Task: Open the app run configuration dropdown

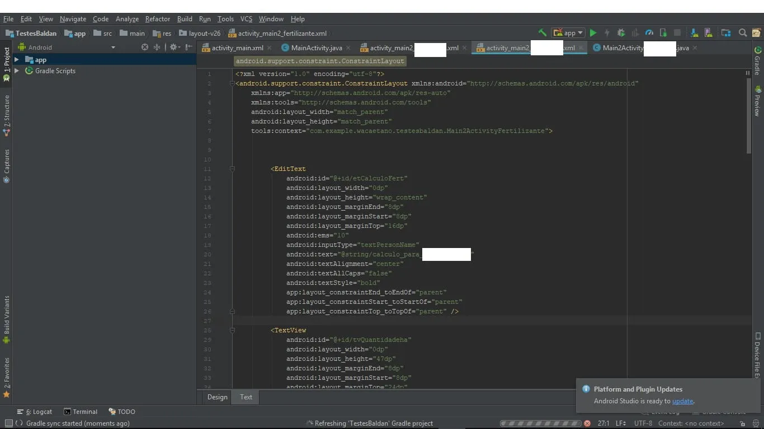Action: 568,33
